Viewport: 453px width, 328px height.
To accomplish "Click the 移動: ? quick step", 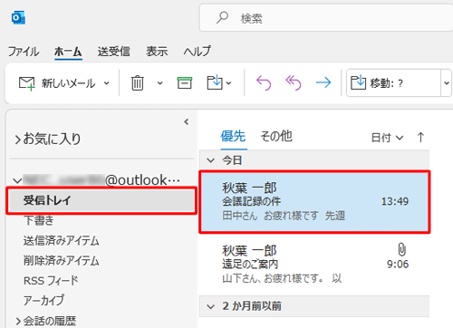I will point(393,83).
